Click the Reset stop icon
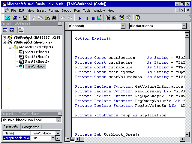The width and height of the screenshot is (192, 144). pyautogui.click(x=93, y=18)
